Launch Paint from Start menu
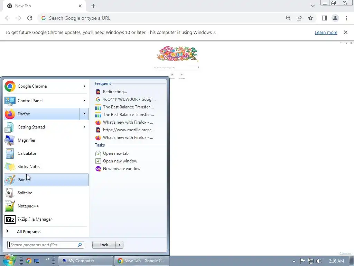 click(x=46, y=180)
